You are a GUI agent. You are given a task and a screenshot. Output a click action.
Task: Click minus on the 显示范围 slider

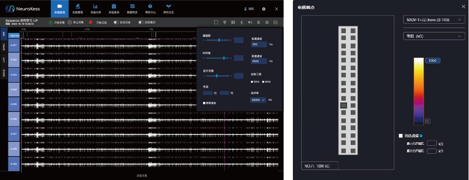coord(204,76)
